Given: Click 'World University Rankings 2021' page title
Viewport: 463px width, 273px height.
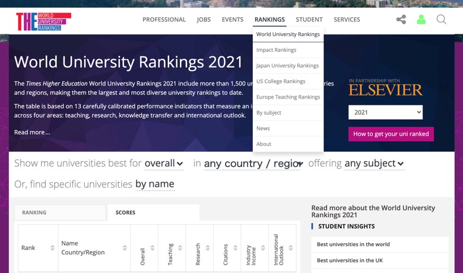Looking at the screenshot, I should point(128,62).
